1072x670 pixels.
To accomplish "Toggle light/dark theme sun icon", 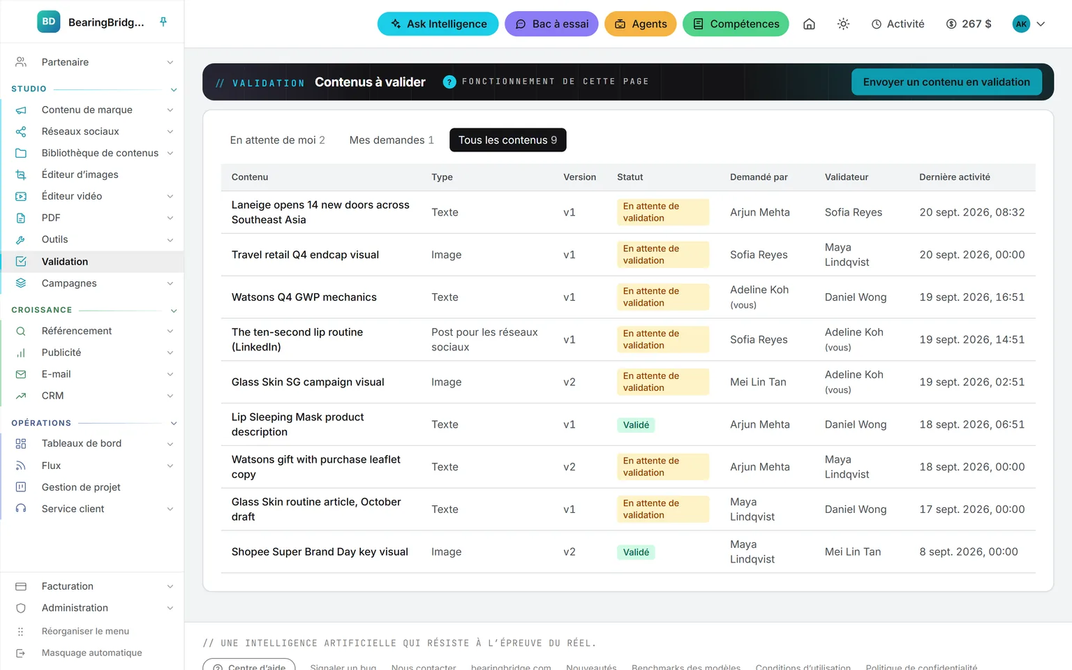I will click(x=843, y=24).
